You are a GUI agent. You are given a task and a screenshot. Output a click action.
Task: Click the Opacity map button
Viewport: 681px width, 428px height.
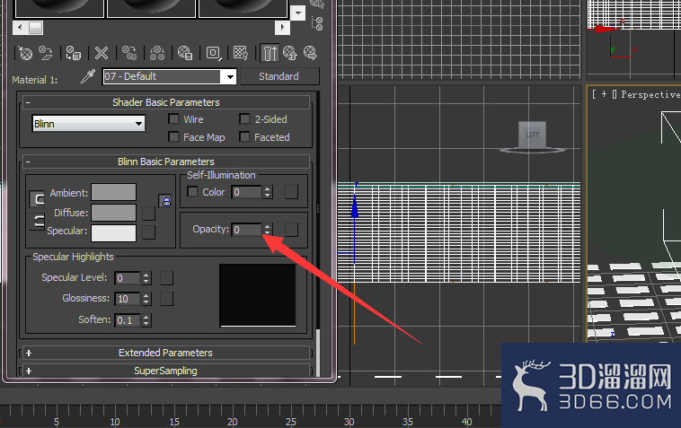coord(291,230)
